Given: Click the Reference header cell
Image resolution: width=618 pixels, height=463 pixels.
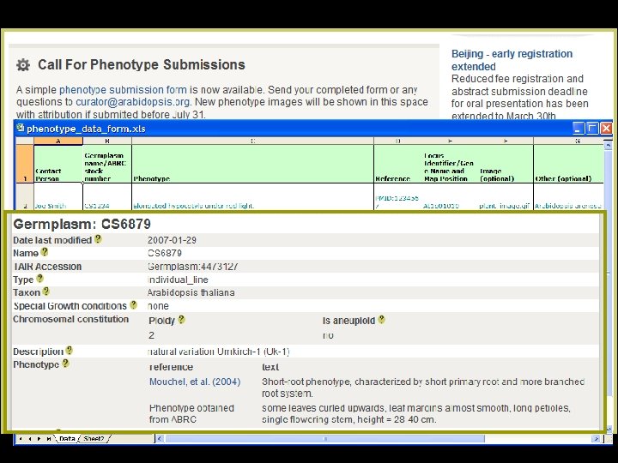Looking at the screenshot, I should 397,164.
